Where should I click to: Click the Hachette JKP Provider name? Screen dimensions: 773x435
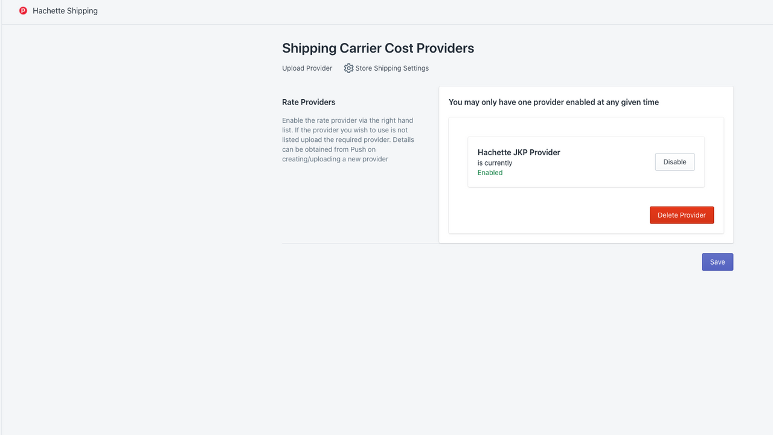click(x=519, y=152)
